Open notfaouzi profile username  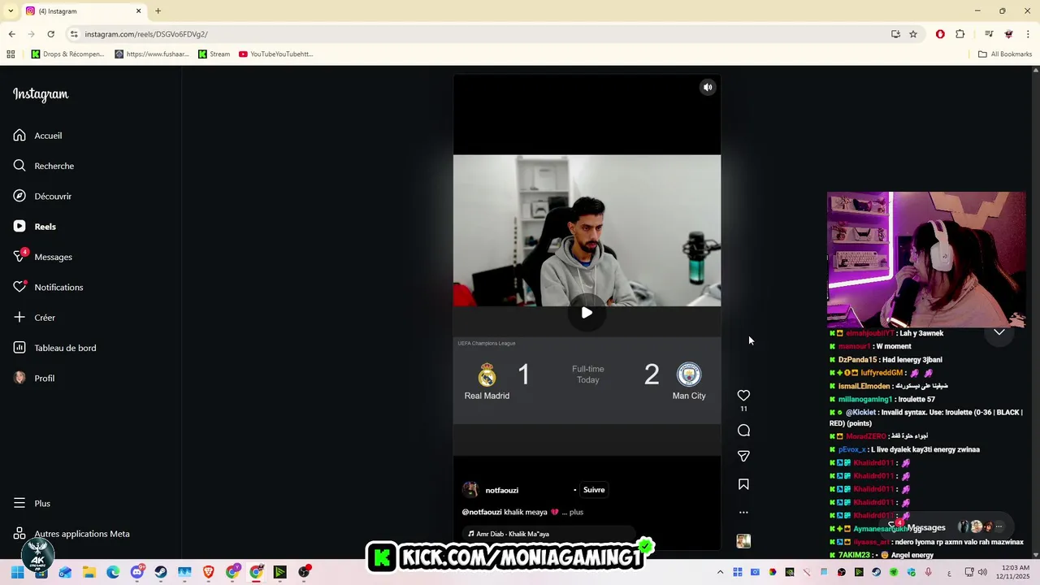coord(501,491)
